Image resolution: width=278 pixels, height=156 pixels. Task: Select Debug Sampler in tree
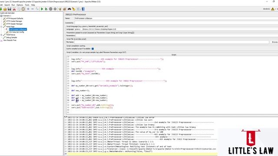tap(12, 38)
